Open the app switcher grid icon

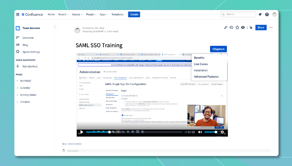tap(18, 14)
